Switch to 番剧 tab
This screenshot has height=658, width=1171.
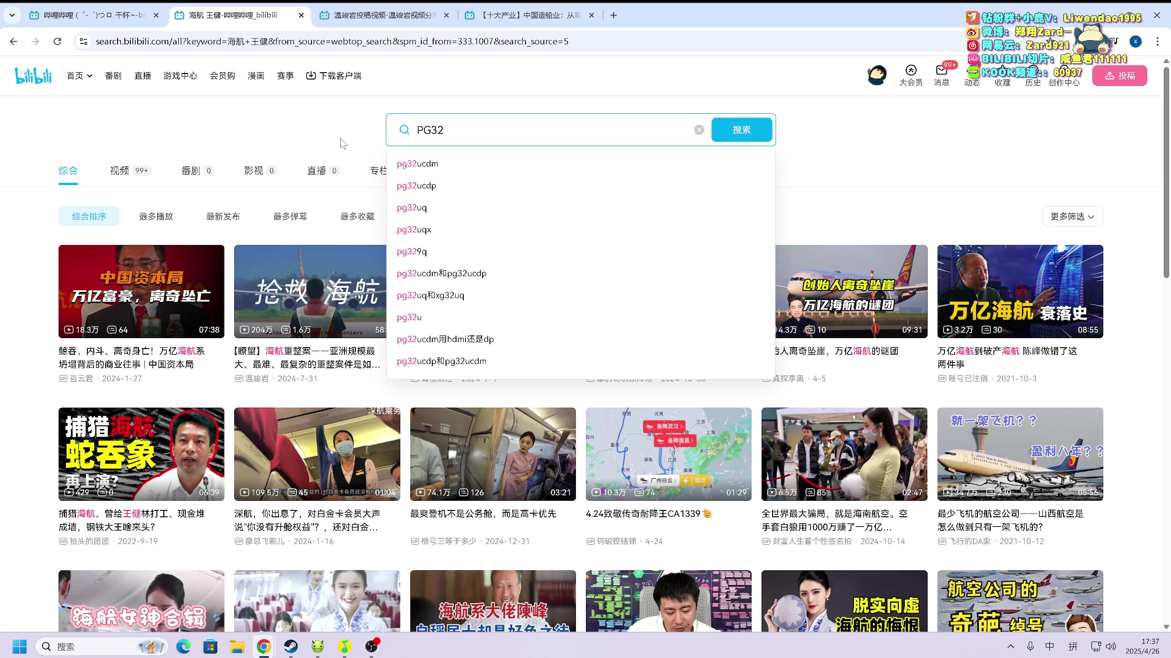[x=197, y=170]
